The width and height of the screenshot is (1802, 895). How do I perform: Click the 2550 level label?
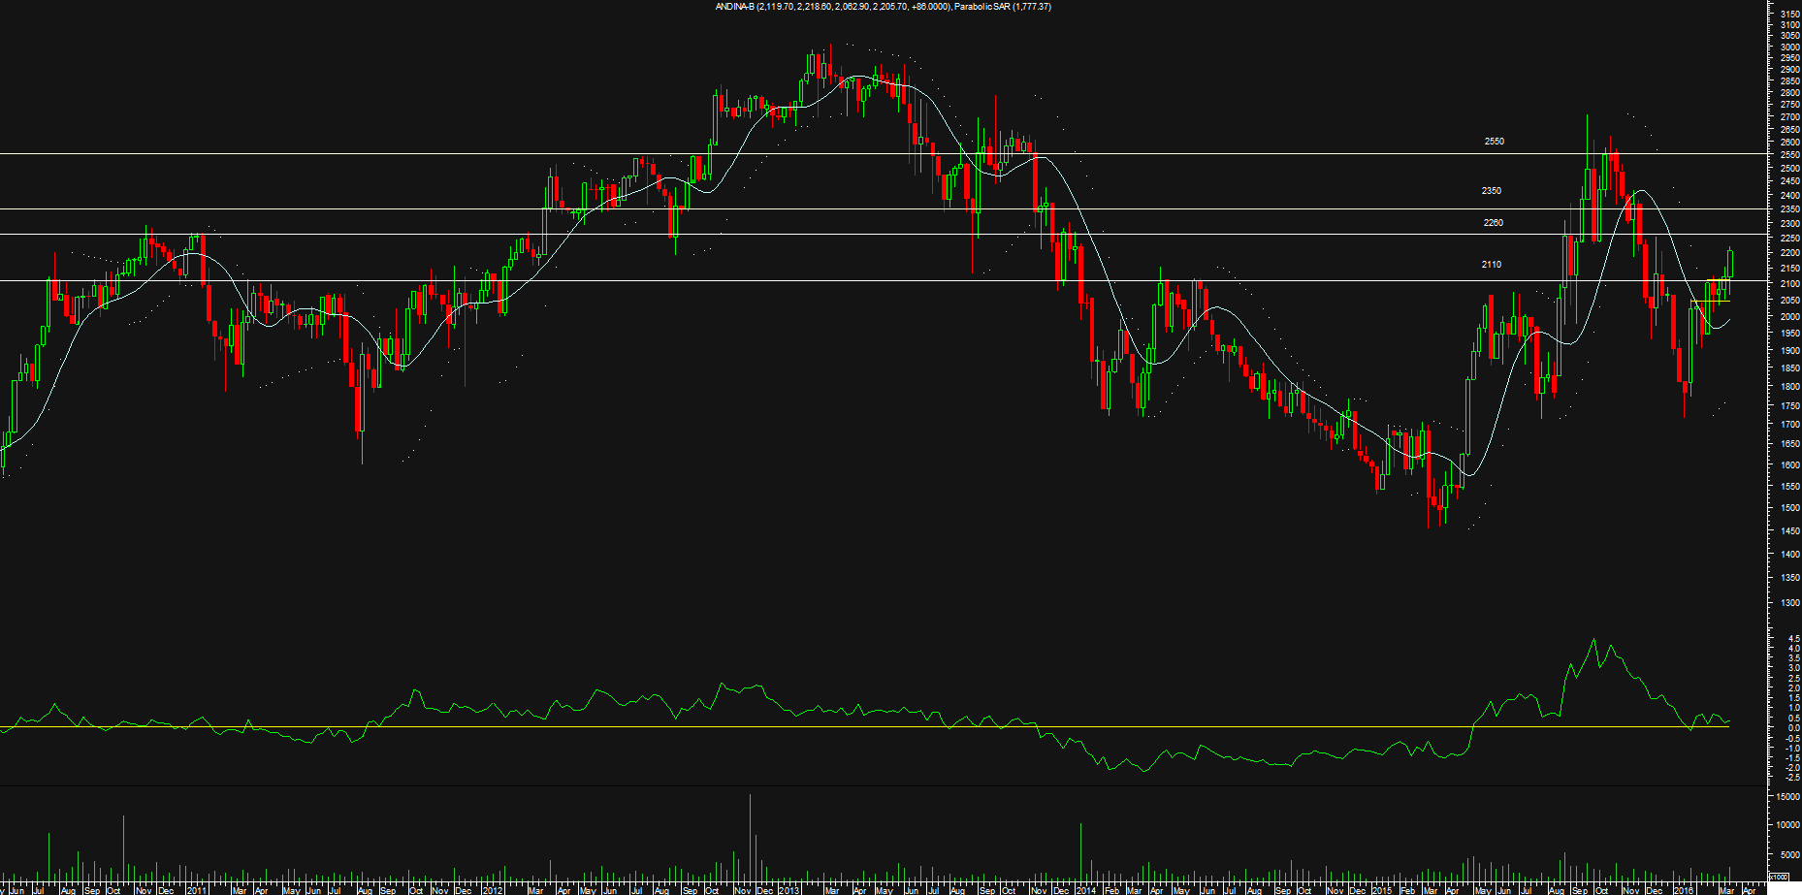point(1494,142)
